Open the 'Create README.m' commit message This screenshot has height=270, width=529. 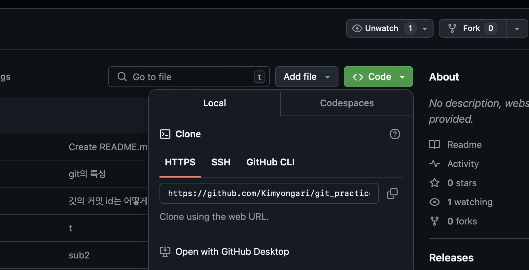point(108,147)
